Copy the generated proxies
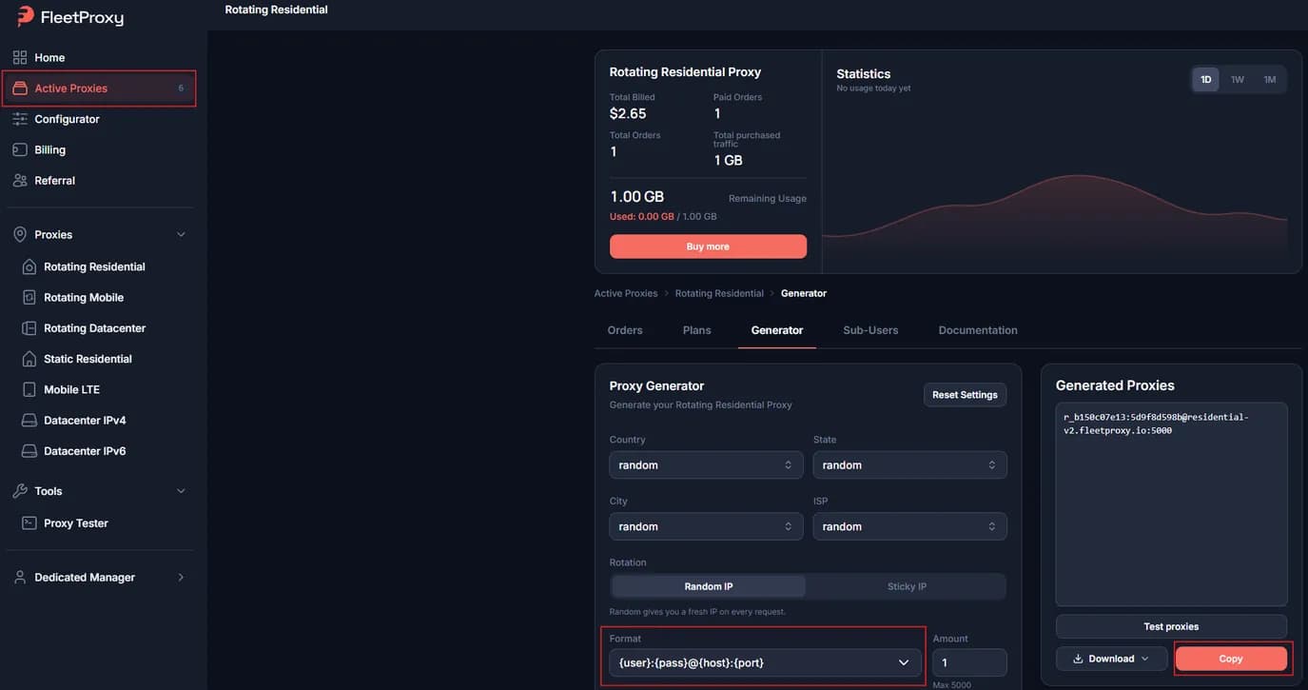Image resolution: width=1308 pixels, height=690 pixels. pyautogui.click(x=1231, y=659)
